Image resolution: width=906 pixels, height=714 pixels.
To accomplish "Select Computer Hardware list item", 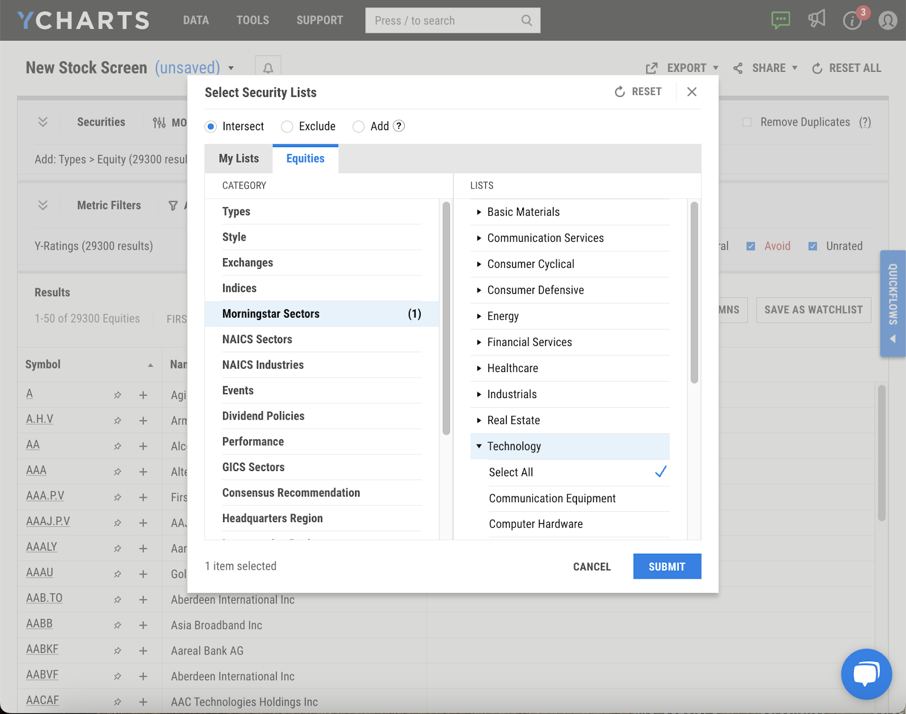I will [x=578, y=524].
